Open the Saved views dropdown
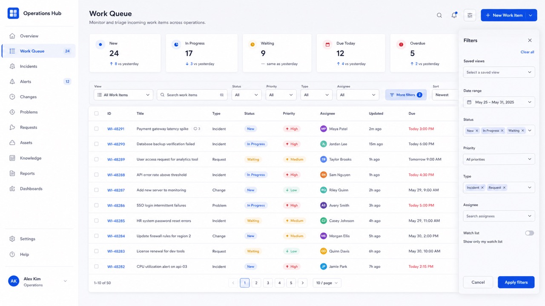This screenshot has width=545, height=306. pyautogui.click(x=499, y=72)
